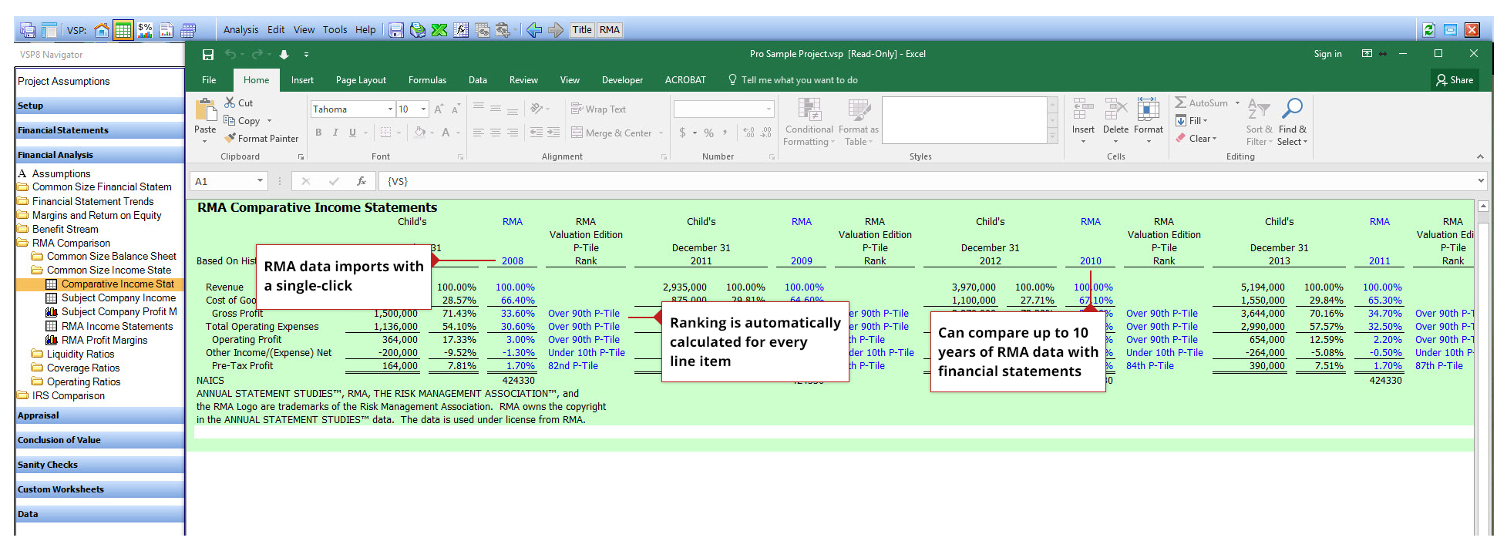Open the Custom Worksheets section
Screen dimensions: 1507x551
tap(99, 489)
